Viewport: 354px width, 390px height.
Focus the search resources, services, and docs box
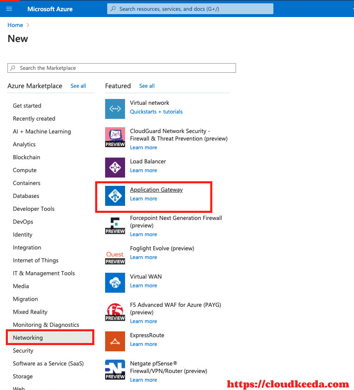(x=190, y=9)
